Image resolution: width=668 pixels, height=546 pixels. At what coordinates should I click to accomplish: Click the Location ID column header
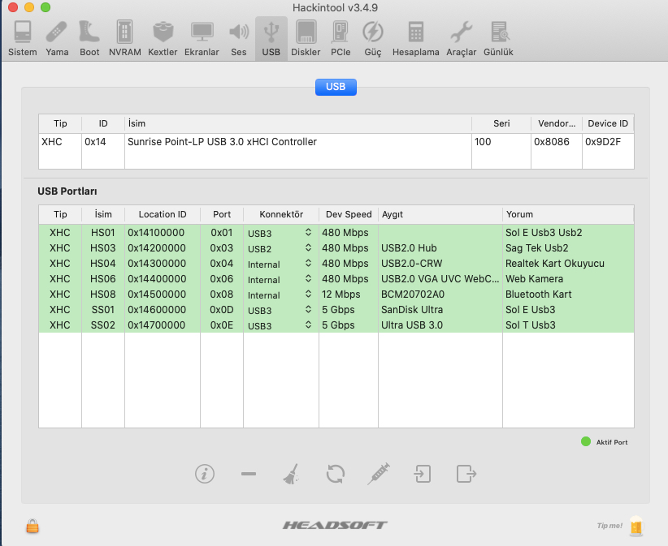tap(163, 214)
